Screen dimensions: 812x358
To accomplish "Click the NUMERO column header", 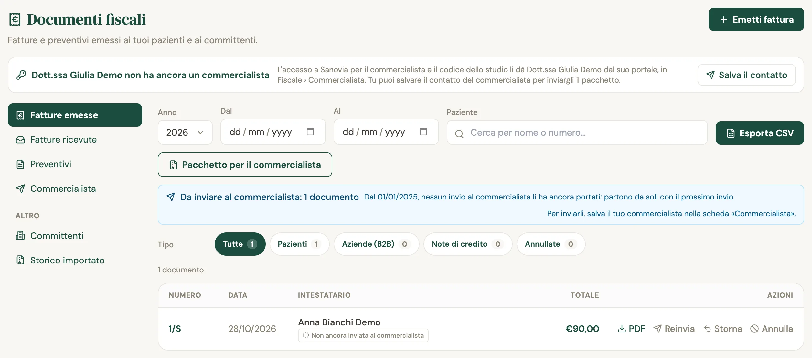I will [185, 295].
